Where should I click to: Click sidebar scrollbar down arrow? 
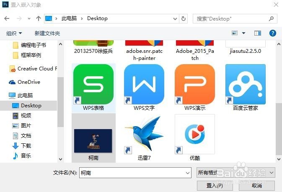coord(61,159)
